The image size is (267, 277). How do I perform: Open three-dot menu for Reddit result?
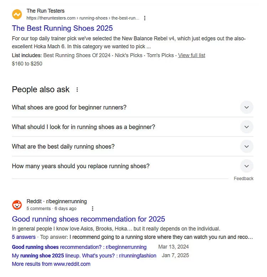(93, 209)
